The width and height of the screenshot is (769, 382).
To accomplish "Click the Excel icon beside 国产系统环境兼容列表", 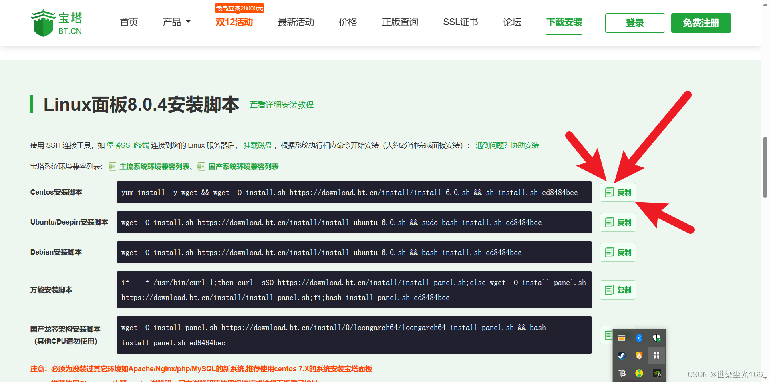I will click(201, 167).
